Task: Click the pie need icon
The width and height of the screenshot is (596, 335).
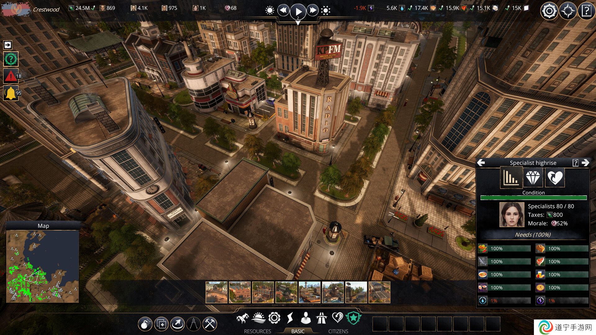Action: (x=540, y=288)
